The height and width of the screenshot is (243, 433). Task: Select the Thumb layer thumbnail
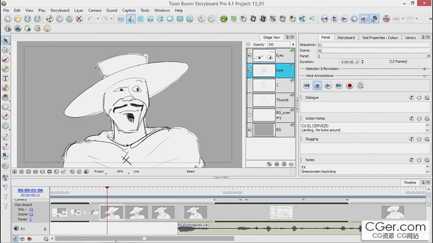tap(263, 100)
